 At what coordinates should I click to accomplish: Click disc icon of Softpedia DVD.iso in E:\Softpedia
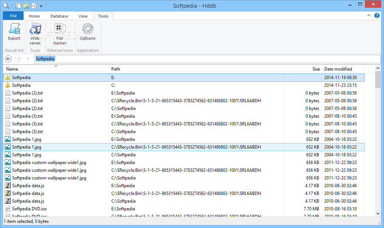(x=8, y=209)
